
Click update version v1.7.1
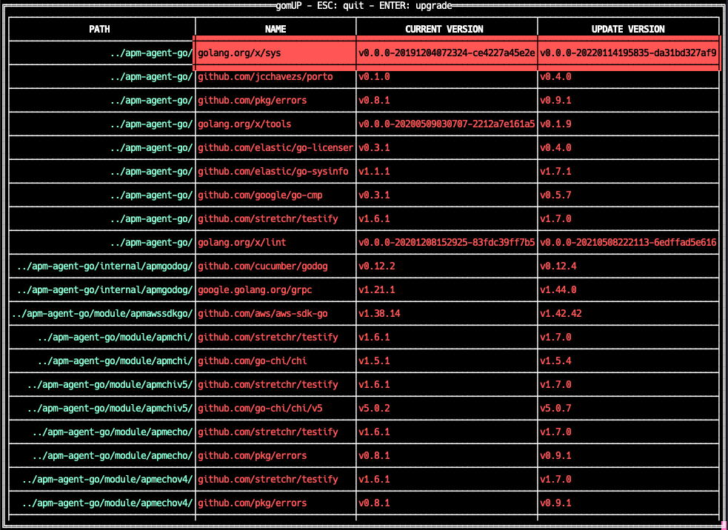click(x=555, y=171)
